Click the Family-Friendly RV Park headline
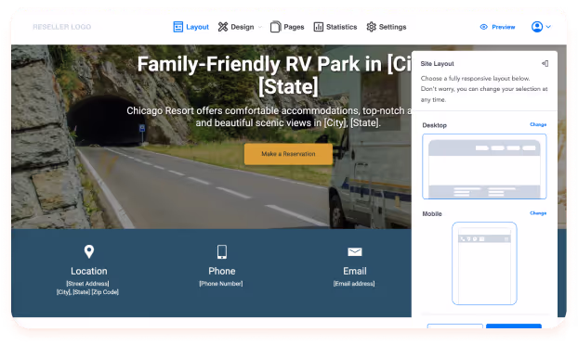The image size is (578, 345). 274,75
